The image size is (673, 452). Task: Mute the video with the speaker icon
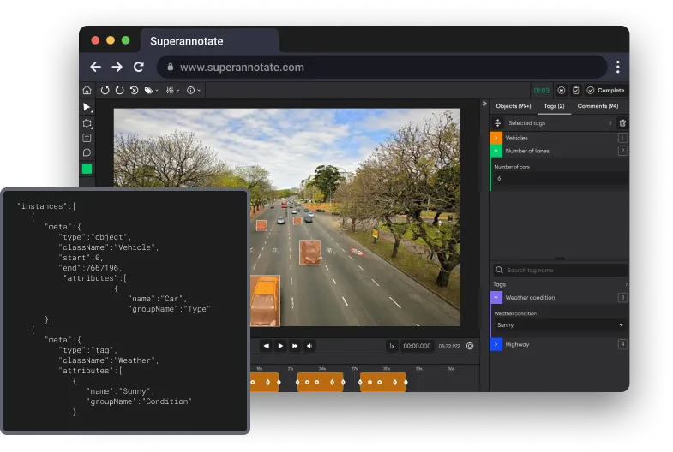pos(309,346)
